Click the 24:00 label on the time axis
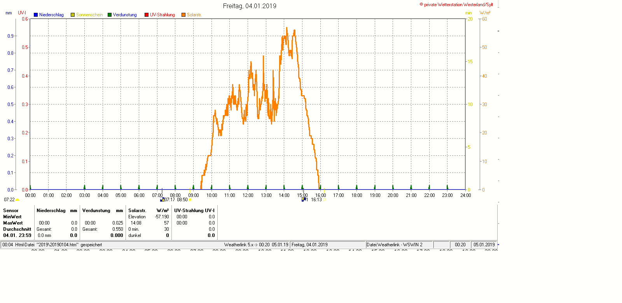Screen dimensions: 622x303 click(466, 195)
